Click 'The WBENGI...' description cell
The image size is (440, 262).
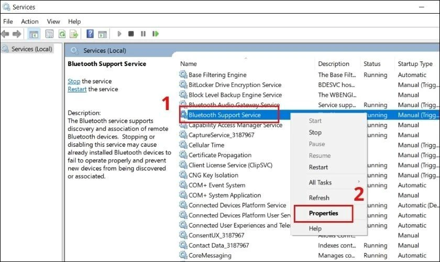point(337,95)
